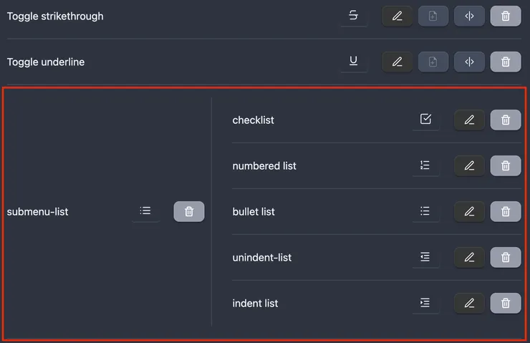
Task: Click the underline icon for Toggle underline
Action: coord(353,62)
